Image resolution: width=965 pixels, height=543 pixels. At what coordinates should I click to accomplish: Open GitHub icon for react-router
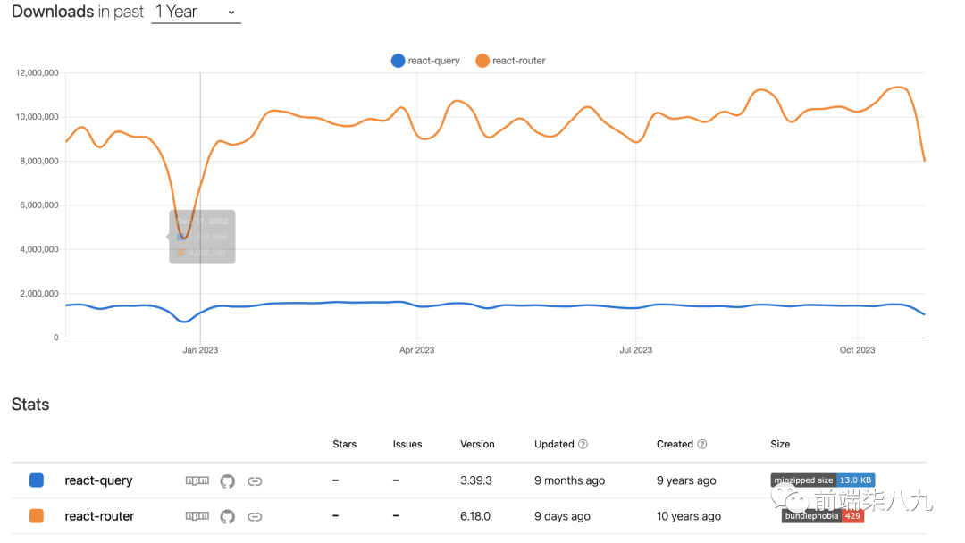click(227, 516)
